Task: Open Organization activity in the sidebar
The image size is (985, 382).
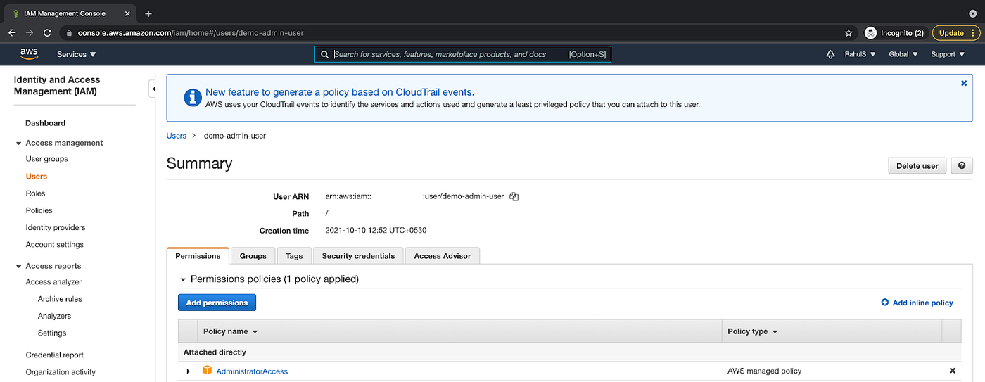Action: click(x=61, y=372)
